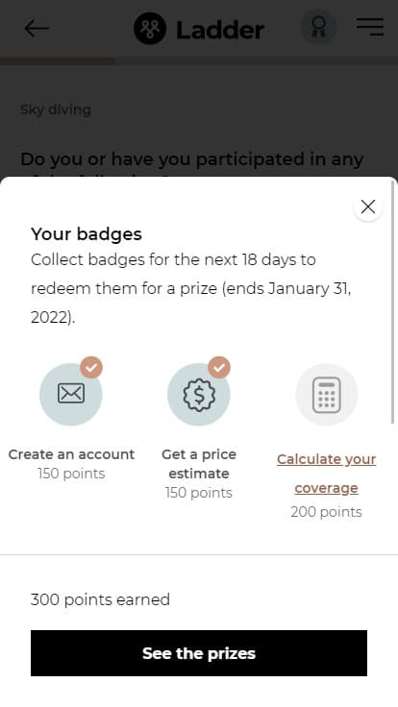The height and width of the screenshot is (707, 398).
Task: Click the panel's vertical scrollbar
Action: (x=392, y=302)
